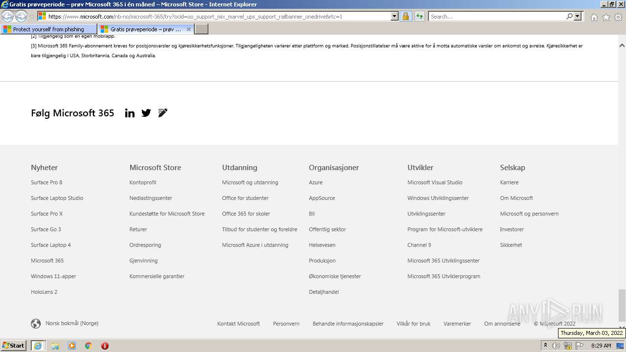
Task: Open Action Center flag icon
Action: pyautogui.click(x=580, y=346)
